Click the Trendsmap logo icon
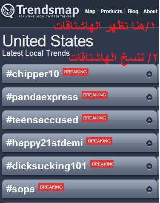 click(8, 11)
